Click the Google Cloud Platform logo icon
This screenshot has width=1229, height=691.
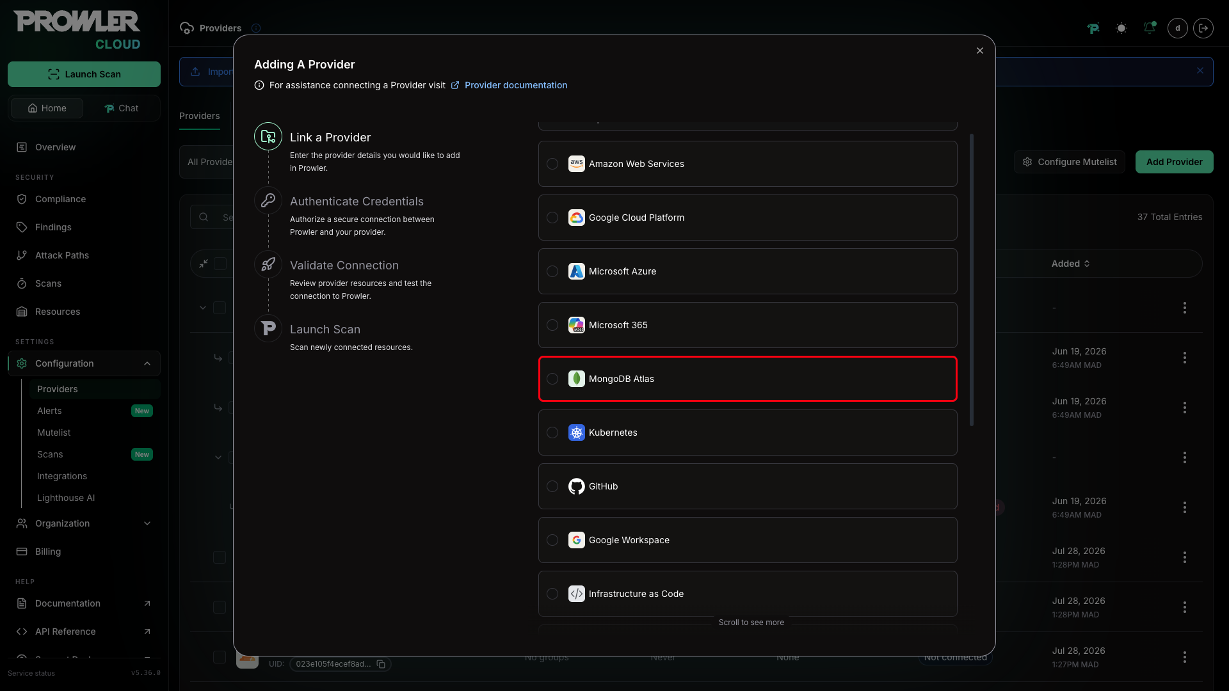pos(577,218)
